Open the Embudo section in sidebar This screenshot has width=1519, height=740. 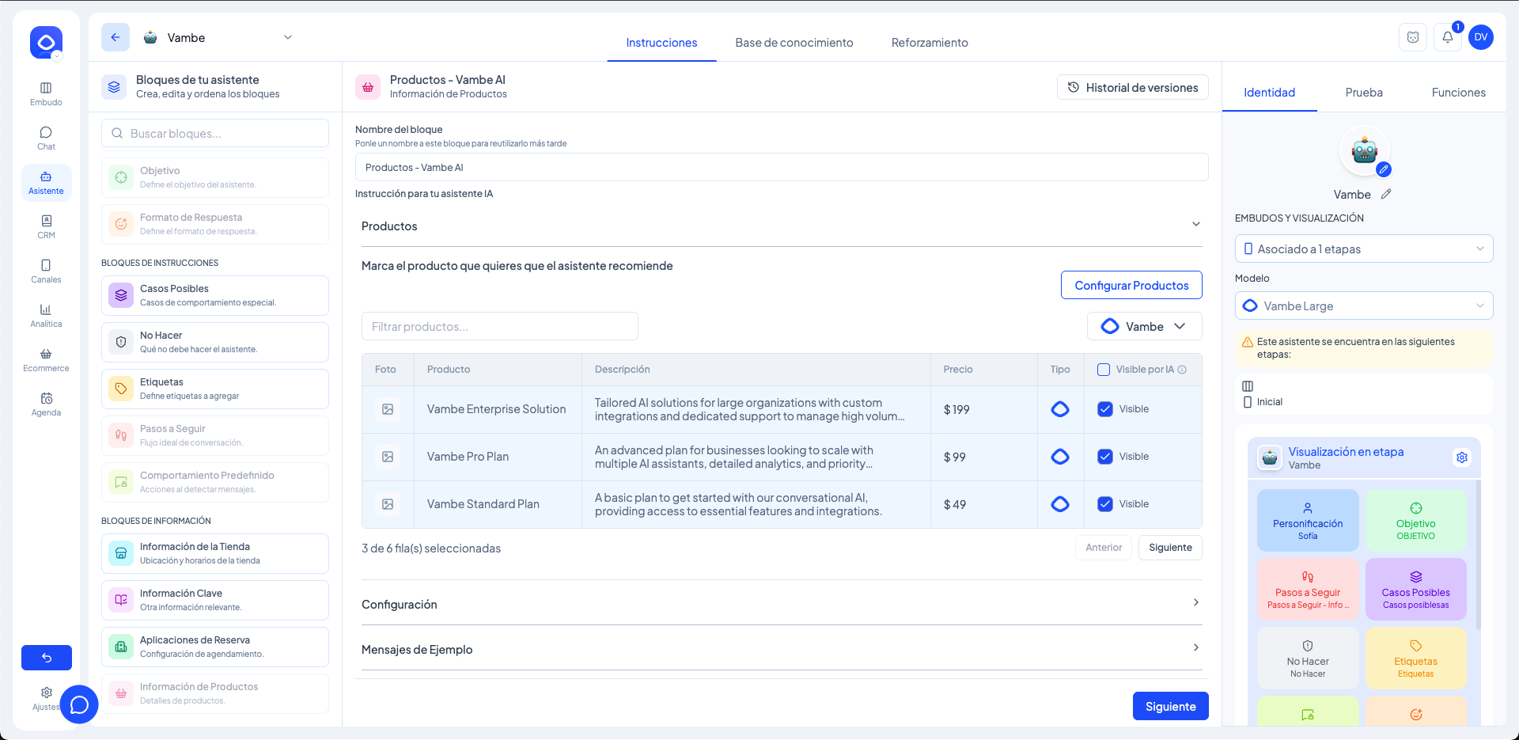(46, 93)
